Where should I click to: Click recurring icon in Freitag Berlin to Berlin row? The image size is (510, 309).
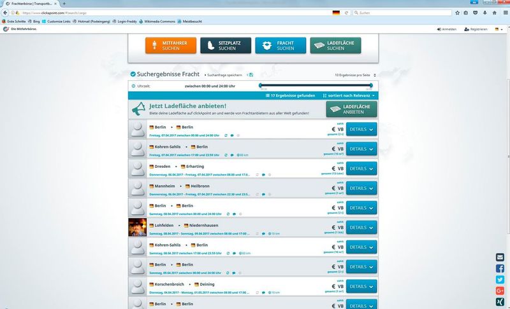[226, 135]
